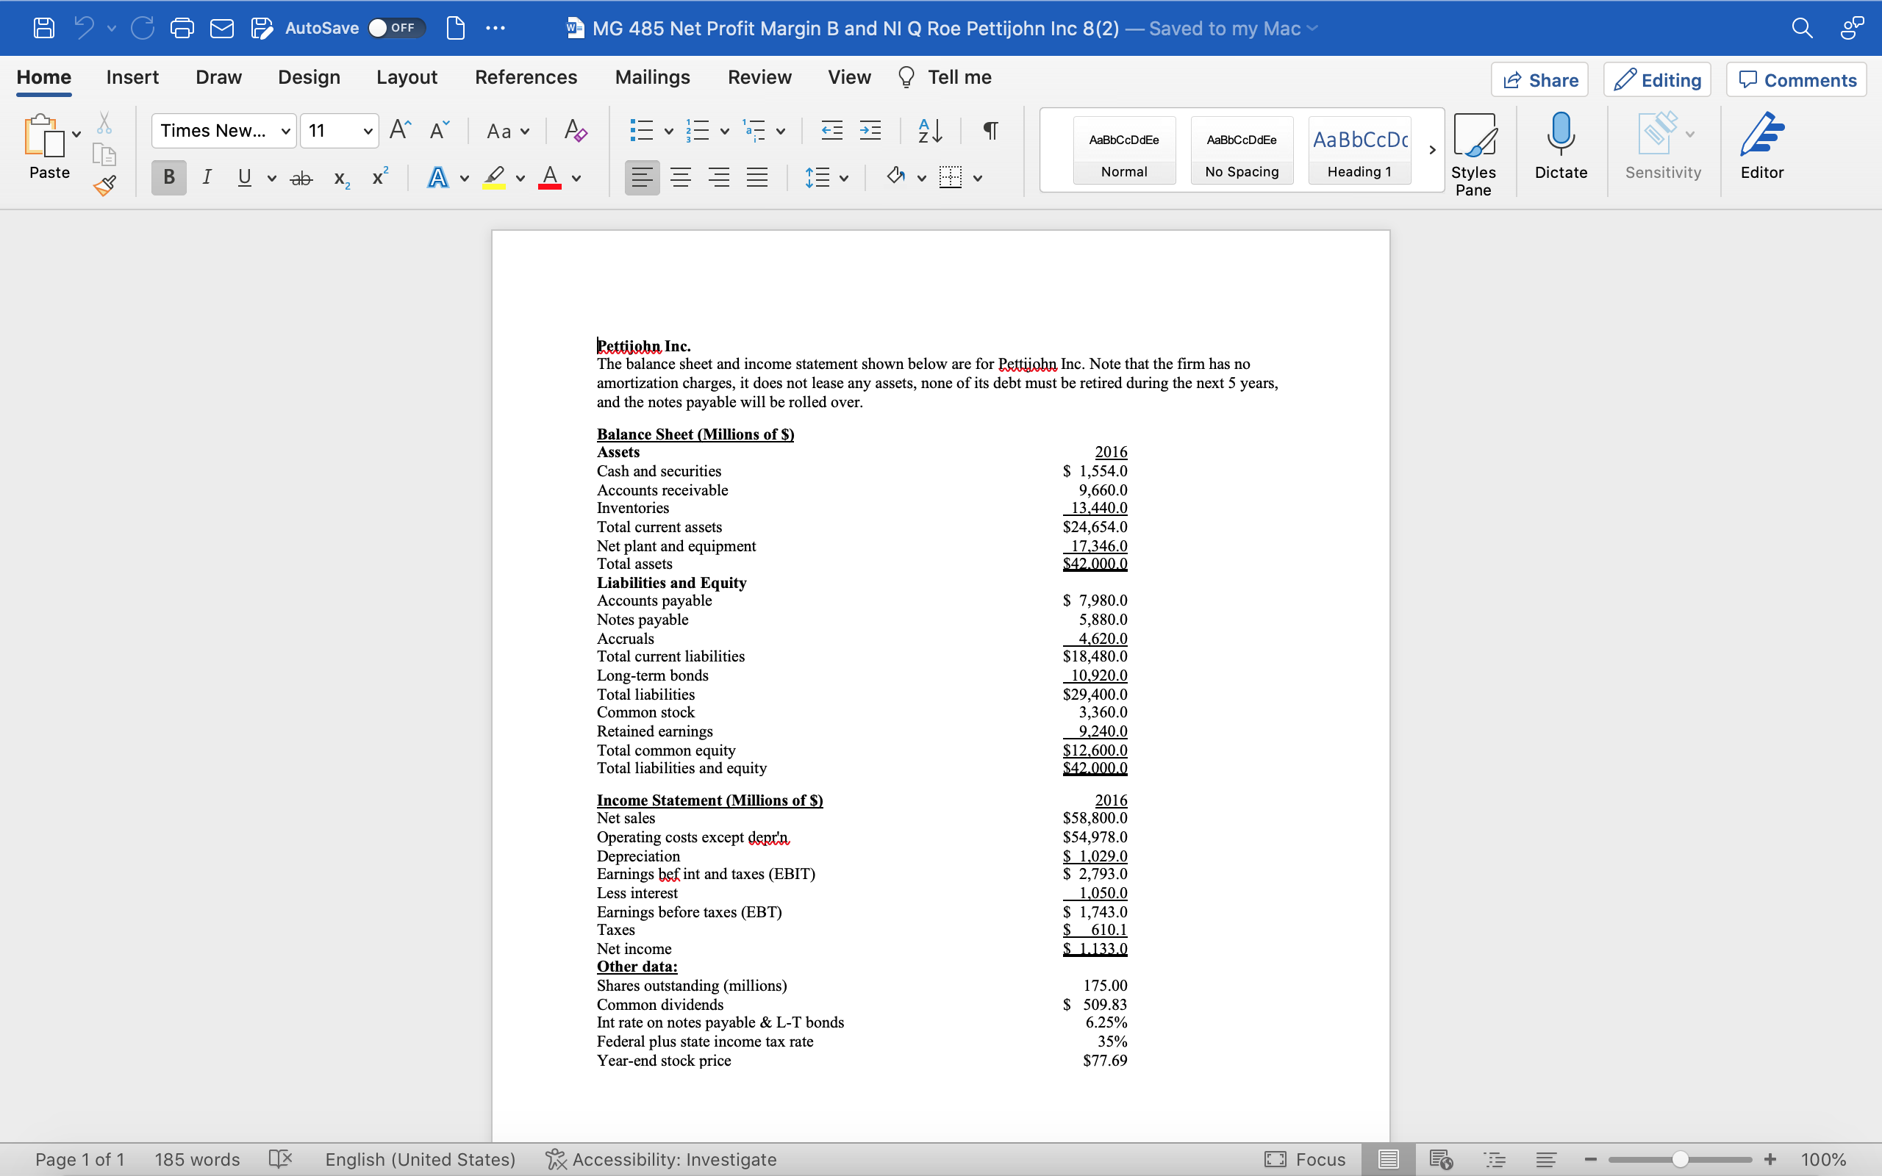Toggle Editing mode button
Image resolution: width=1882 pixels, height=1176 pixels.
click(1659, 77)
